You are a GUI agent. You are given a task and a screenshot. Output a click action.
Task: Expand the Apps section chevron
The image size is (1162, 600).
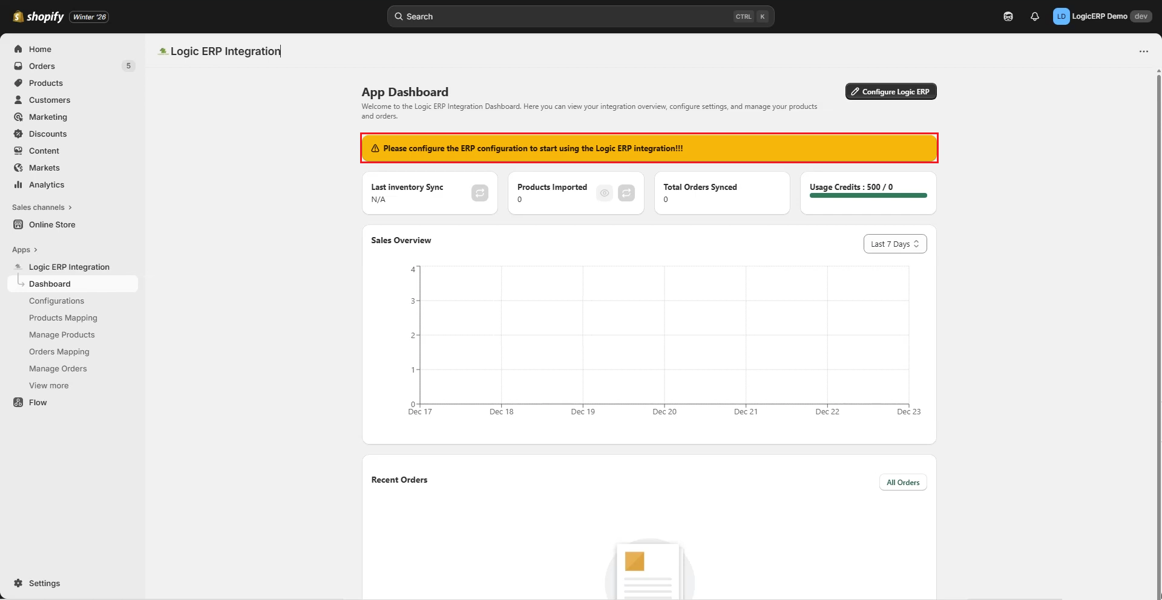[36, 250]
